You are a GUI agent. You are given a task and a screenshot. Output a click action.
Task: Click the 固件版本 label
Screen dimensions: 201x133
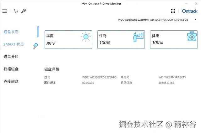point(50,83)
